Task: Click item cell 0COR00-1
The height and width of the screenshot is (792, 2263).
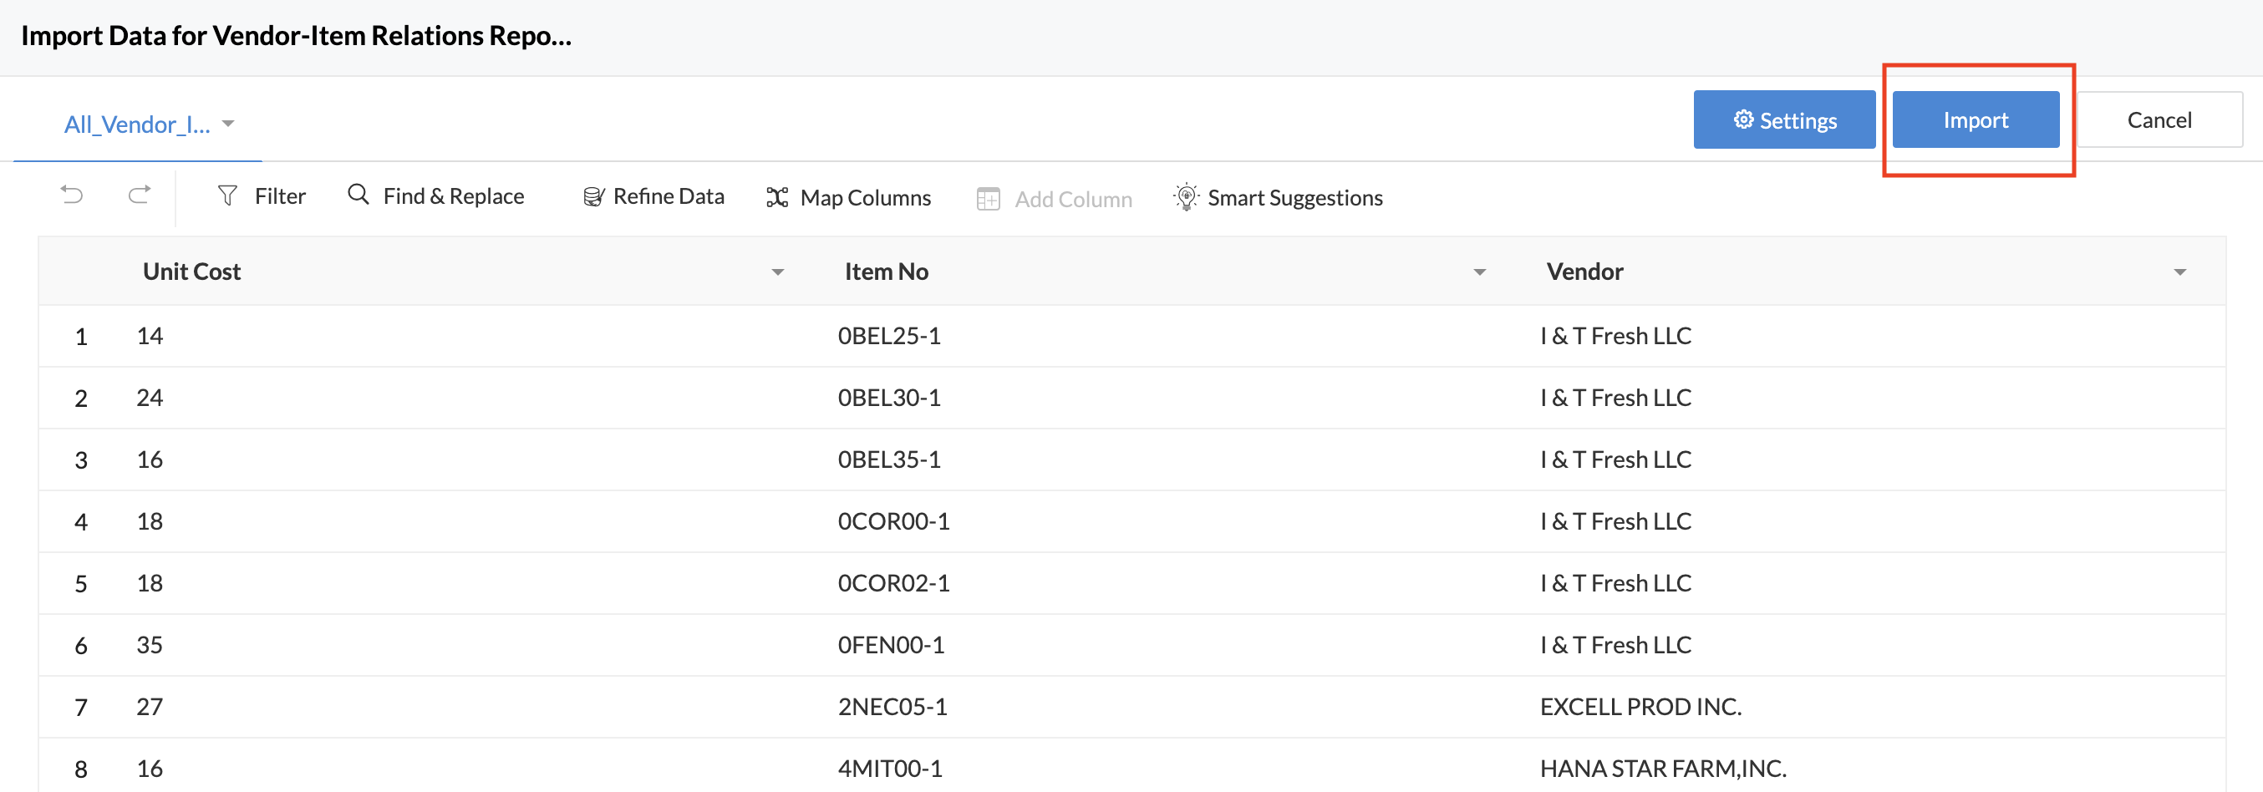Action: pos(893,521)
